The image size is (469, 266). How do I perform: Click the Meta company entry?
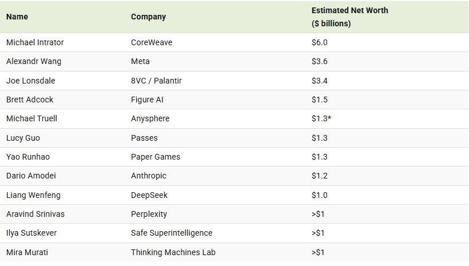140,61
